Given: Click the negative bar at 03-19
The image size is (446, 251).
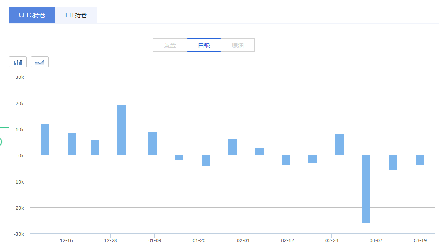Looking at the screenshot, I should (420, 160).
